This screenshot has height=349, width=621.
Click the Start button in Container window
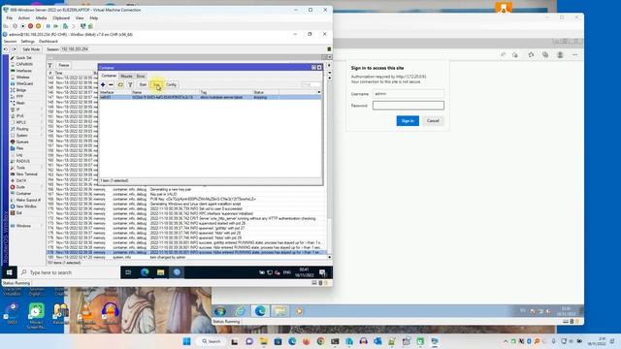(x=143, y=84)
